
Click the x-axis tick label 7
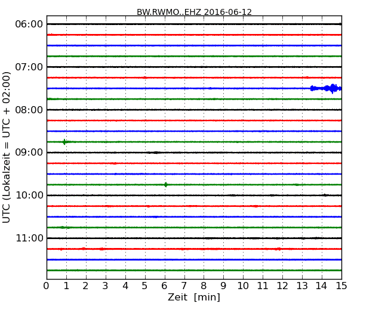tap(184, 286)
